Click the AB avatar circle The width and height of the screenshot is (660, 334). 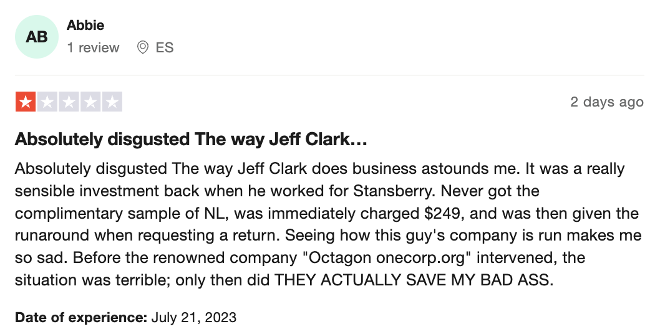click(37, 37)
